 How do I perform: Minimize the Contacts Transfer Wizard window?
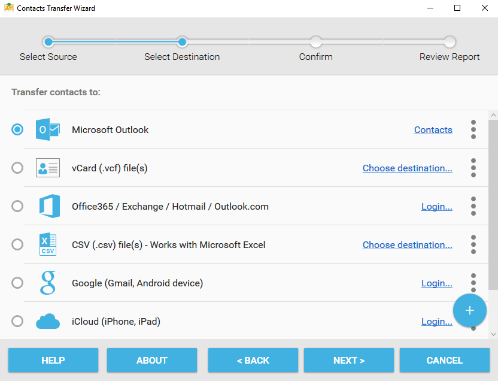point(430,8)
